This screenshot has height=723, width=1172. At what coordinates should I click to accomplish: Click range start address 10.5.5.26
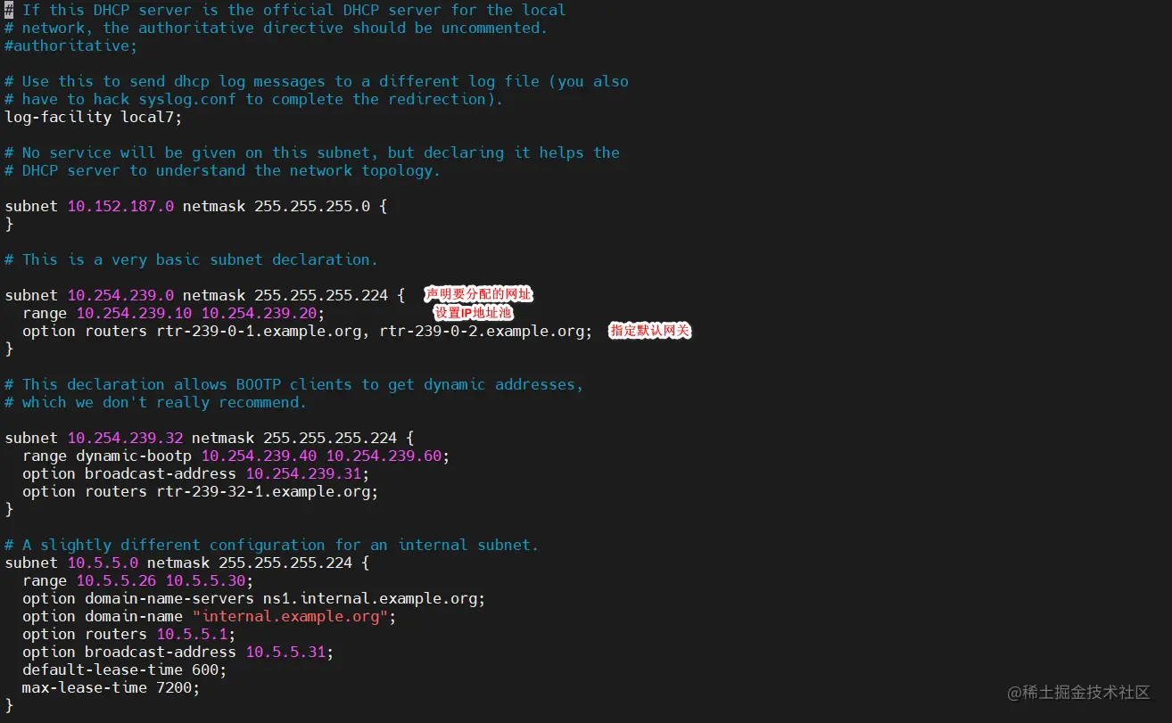click(116, 580)
